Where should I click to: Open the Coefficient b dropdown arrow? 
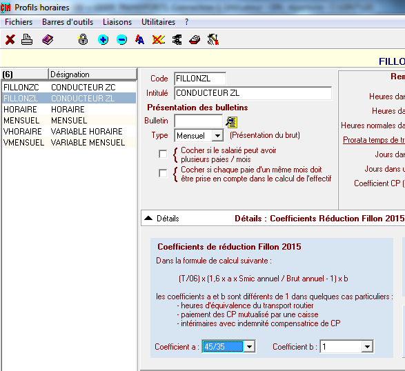(367, 346)
